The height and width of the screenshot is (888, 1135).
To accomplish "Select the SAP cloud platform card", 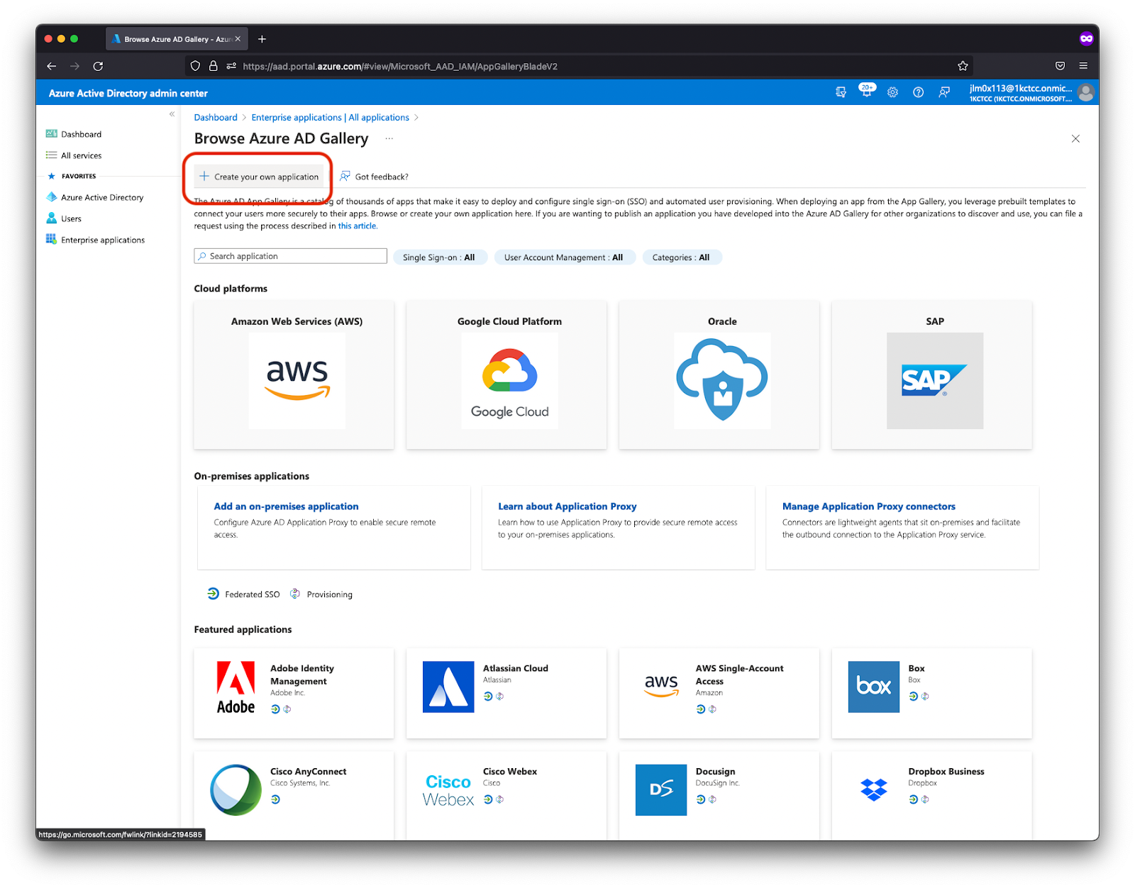I will pos(932,374).
